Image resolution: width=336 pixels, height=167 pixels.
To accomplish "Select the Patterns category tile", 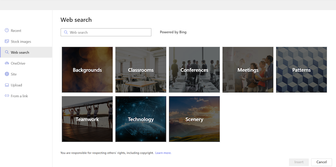I will pos(302,70).
